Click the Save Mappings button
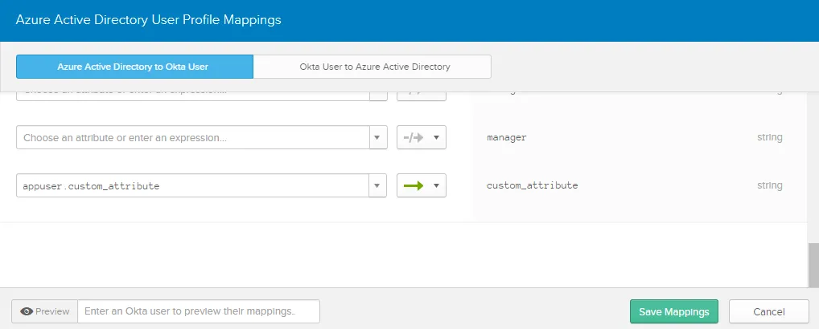Screen dimensions: 819x329 pyautogui.click(x=673, y=311)
